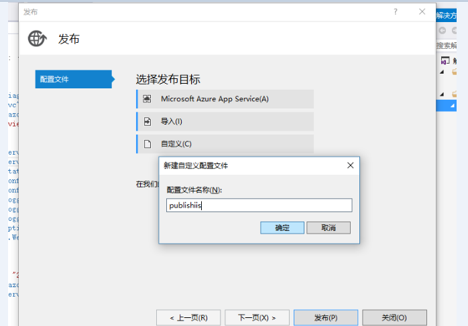468x326 pixels.
Task: Click the 确定 button in the profile dialog
Action: [x=282, y=228]
